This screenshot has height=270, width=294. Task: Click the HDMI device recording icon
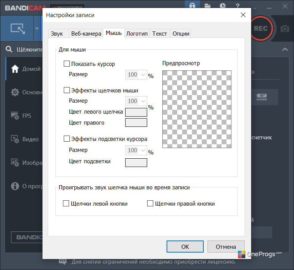pyautogui.click(x=262, y=97)
